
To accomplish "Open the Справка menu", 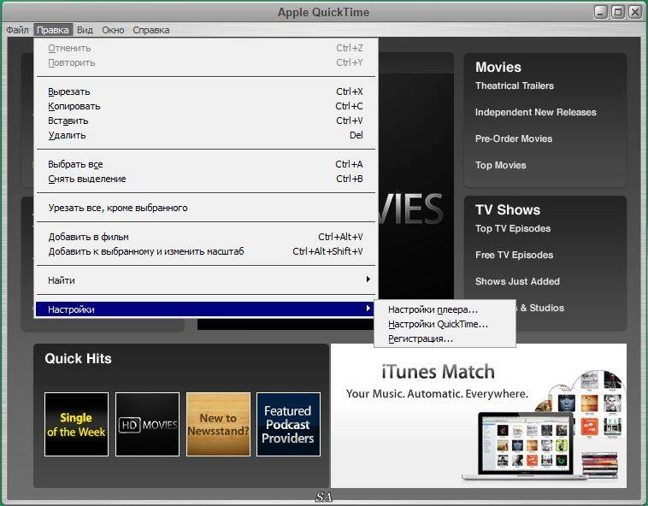I will point(150,30).
